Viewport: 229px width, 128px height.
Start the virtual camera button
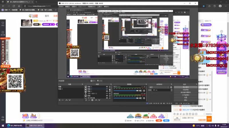click(185, 92)
